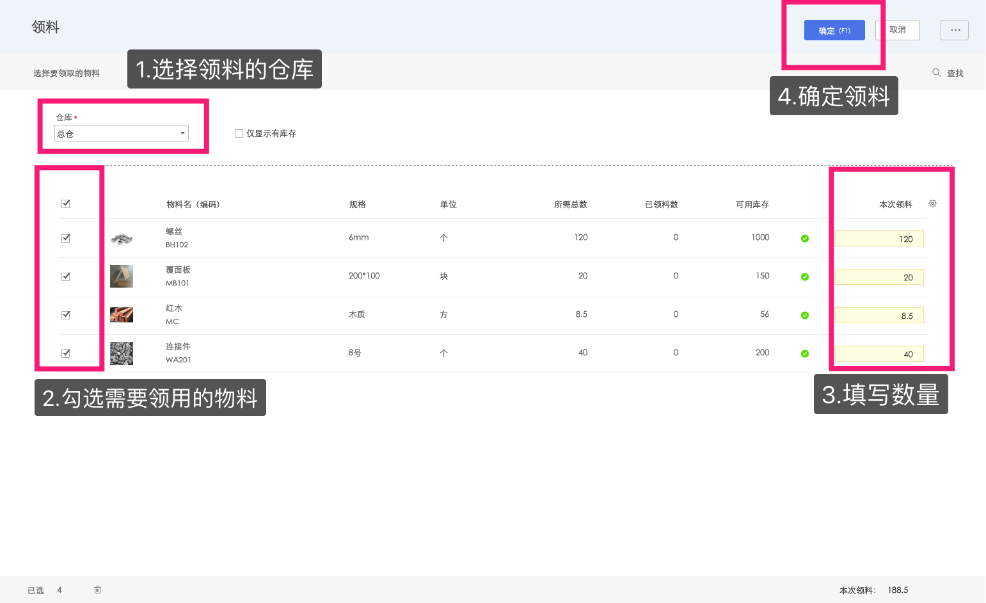986x603 pixels.
Task: Click the 覆面板 material thumbnail image
Action: pos(122,276)
